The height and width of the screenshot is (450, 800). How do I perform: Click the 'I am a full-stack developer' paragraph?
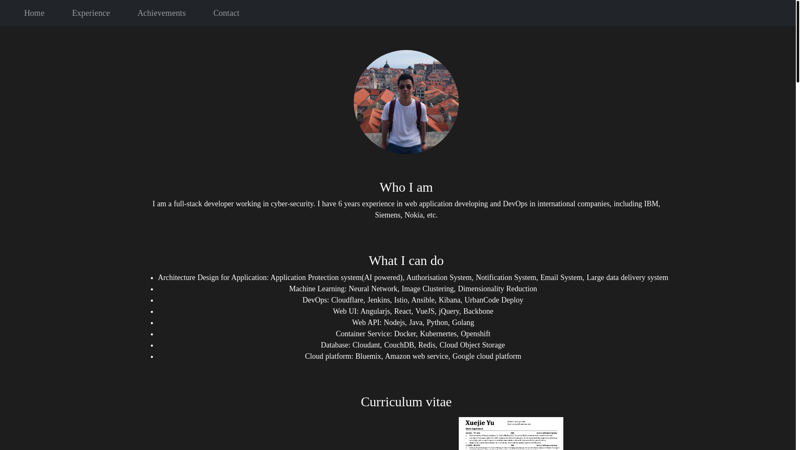point(406,209)
